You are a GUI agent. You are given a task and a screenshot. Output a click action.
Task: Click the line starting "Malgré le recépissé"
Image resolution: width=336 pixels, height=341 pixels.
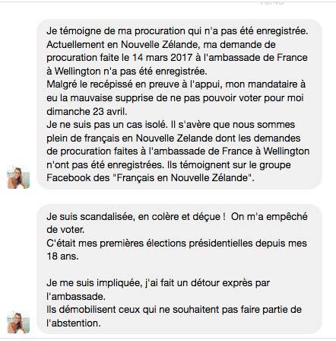[x=176, y=84]
